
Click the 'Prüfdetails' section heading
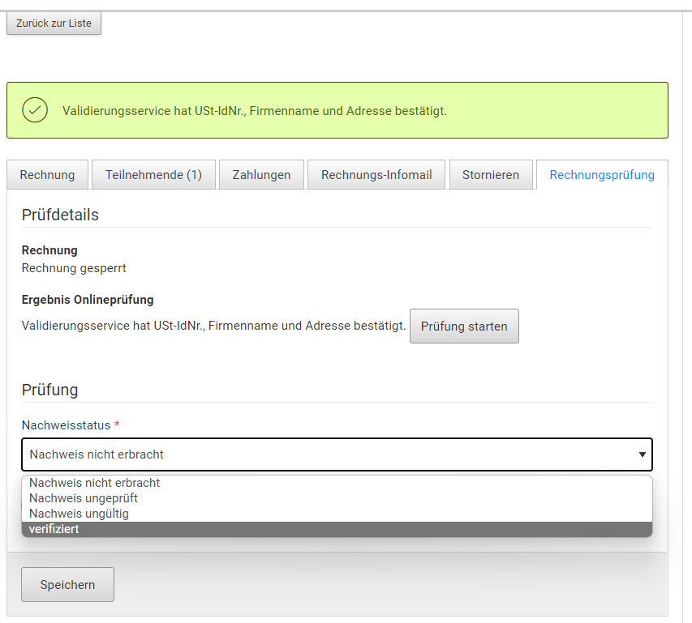click(59, 215)
